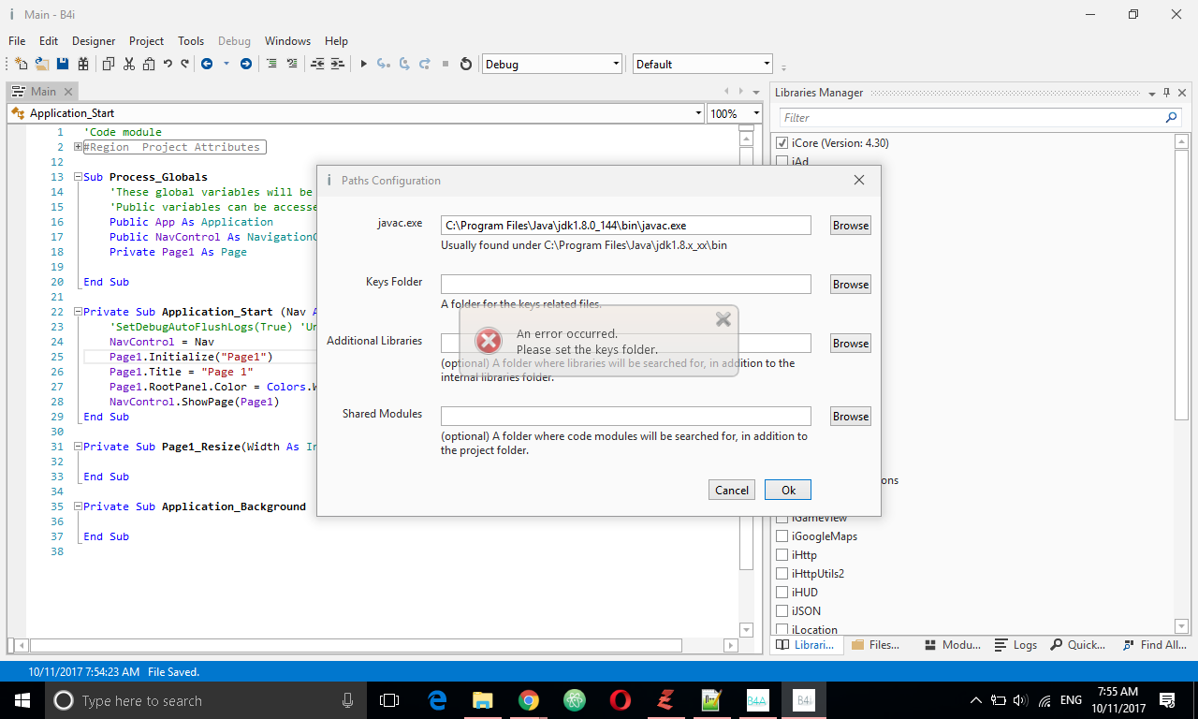Navigate backward with blue left arrow

point(207,64)
